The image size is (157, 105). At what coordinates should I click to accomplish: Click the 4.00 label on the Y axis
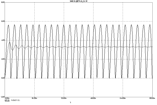pyautogui.click(x=2, y=40)
